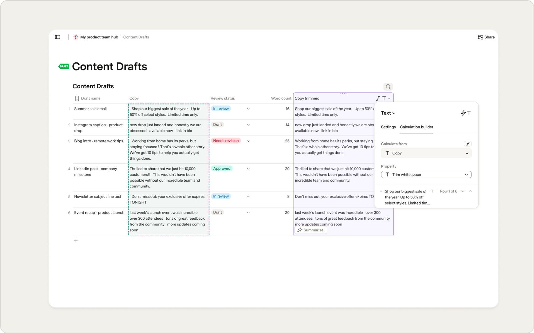
Task: Open status dropdown for LinkedIn post row
Action: click(x=248, y=169)
